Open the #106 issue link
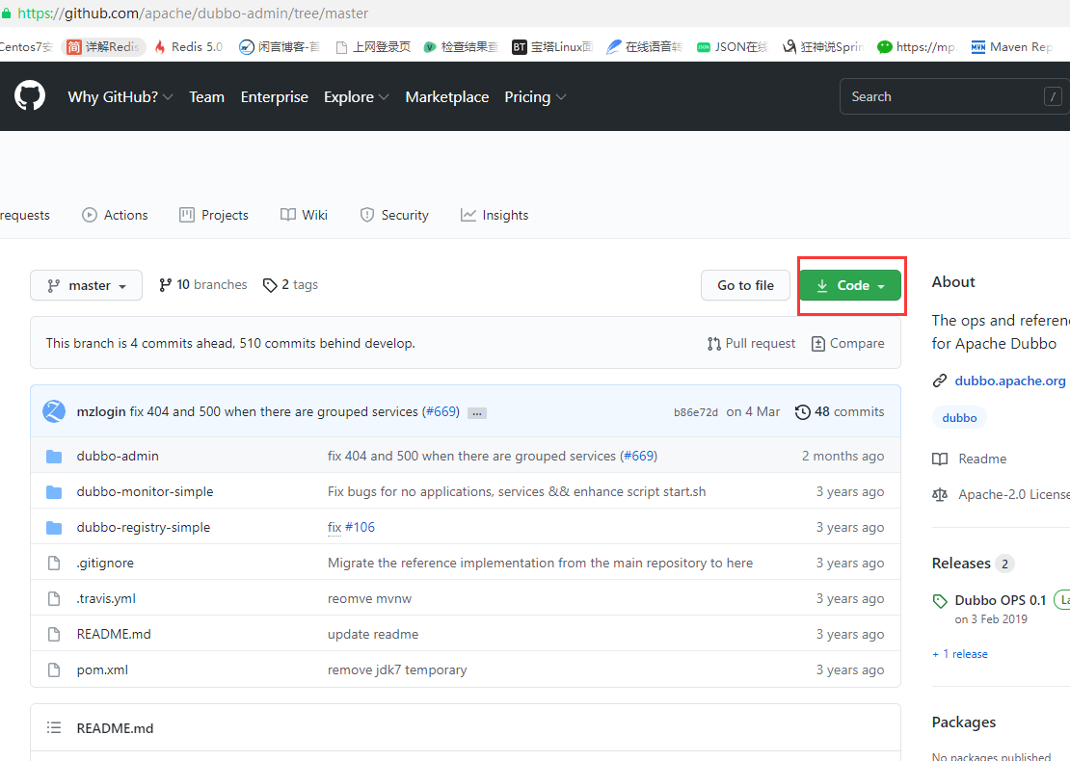1070x761 pixels. [360, 527]
